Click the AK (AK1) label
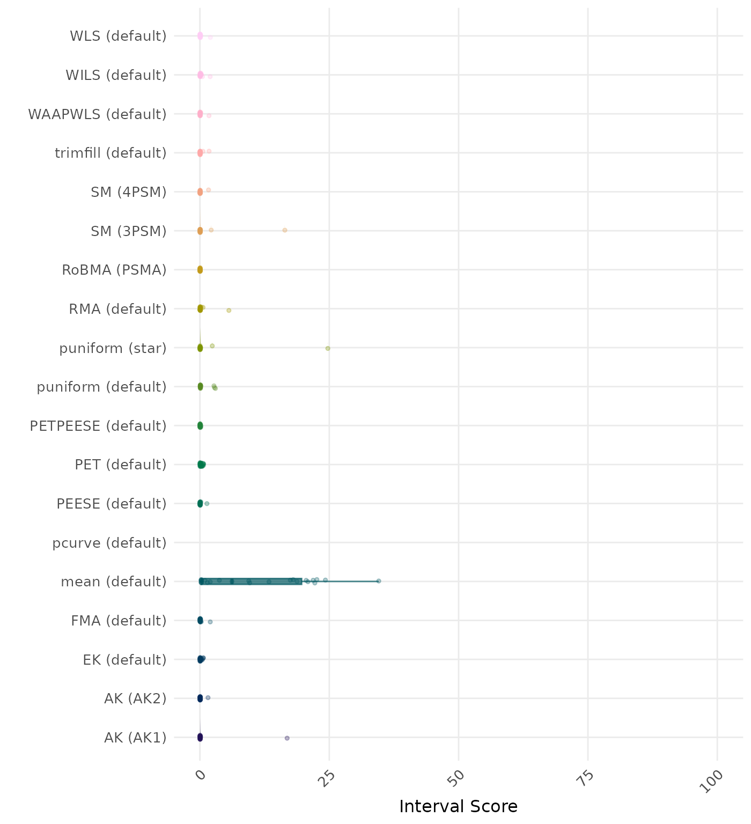 135,738
